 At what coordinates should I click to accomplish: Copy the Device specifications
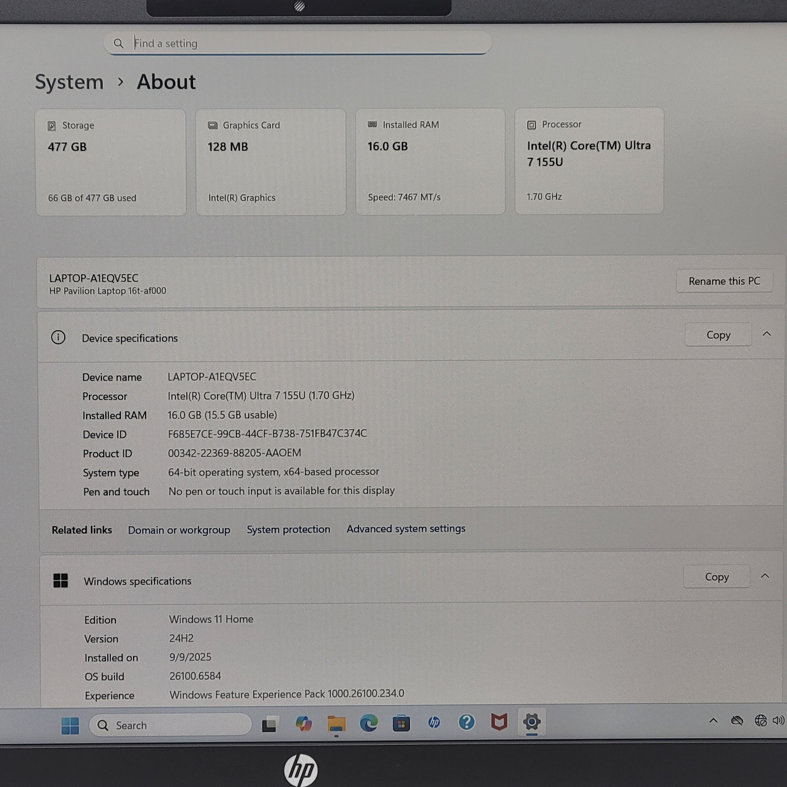(x=718, y=335)
